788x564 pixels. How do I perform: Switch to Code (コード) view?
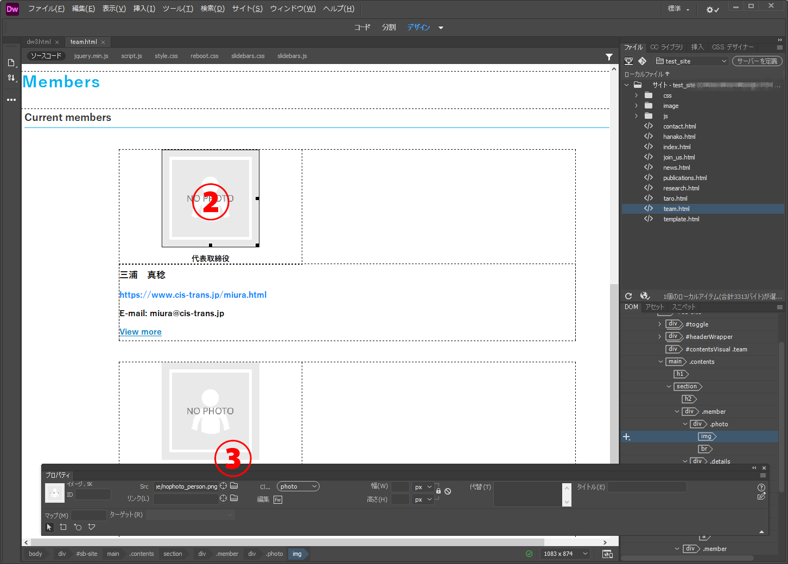tap(362, 27)
